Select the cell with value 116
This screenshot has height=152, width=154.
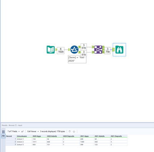pyautogui.click(x=39, y=139)
